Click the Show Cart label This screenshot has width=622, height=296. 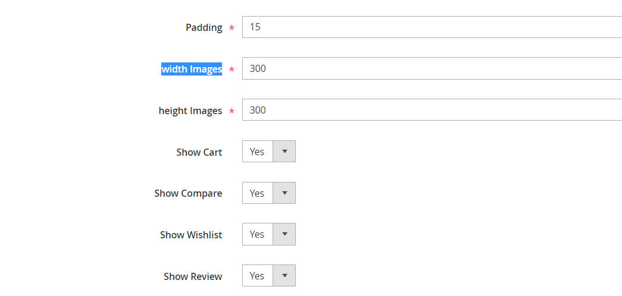click(199, 152)
